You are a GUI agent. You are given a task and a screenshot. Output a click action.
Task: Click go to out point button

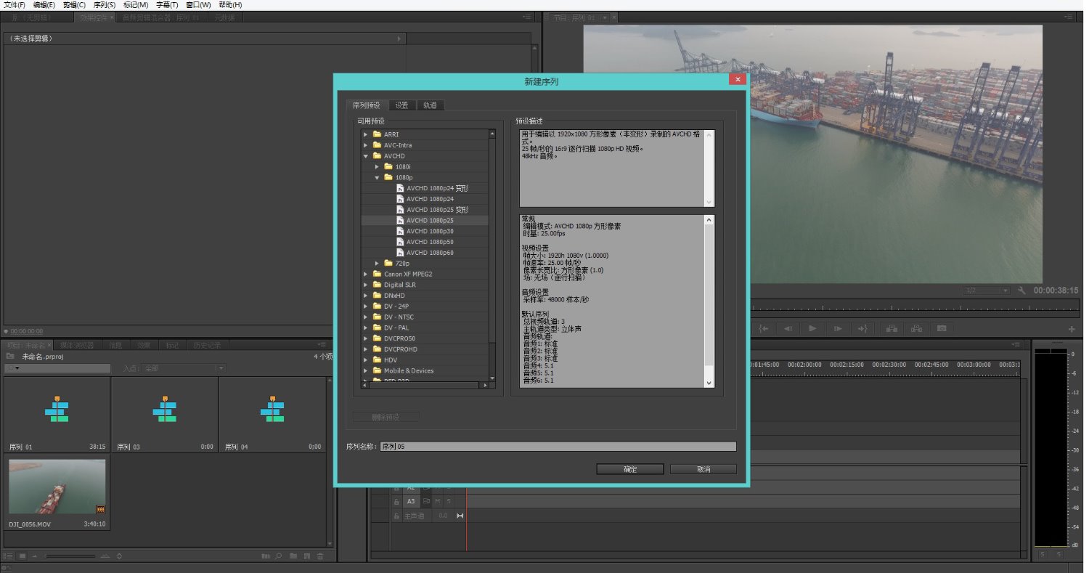(x=863, y=328)
